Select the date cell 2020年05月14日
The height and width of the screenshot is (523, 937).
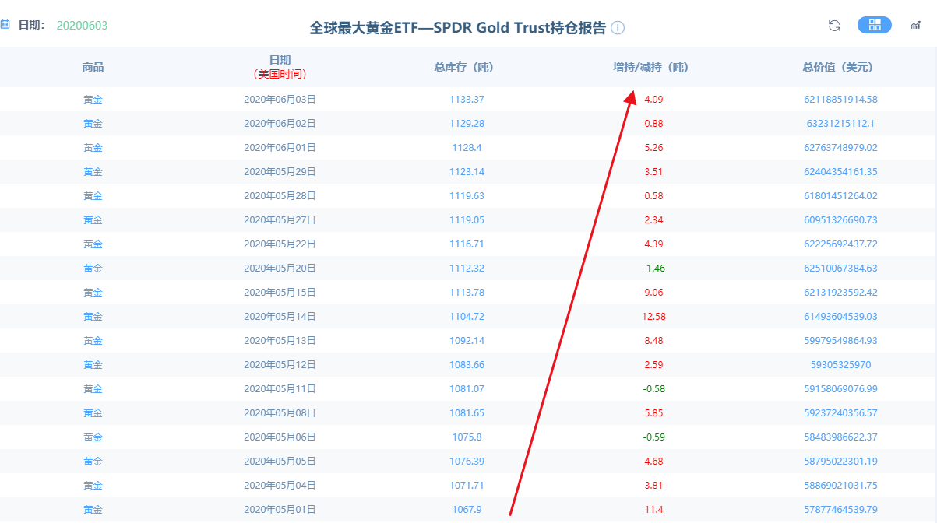click(280, 317)
